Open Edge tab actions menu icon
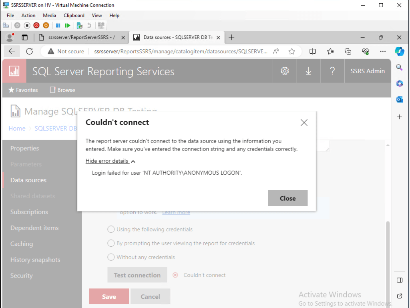Screen dimensions: 410x308 click(24, 37)
